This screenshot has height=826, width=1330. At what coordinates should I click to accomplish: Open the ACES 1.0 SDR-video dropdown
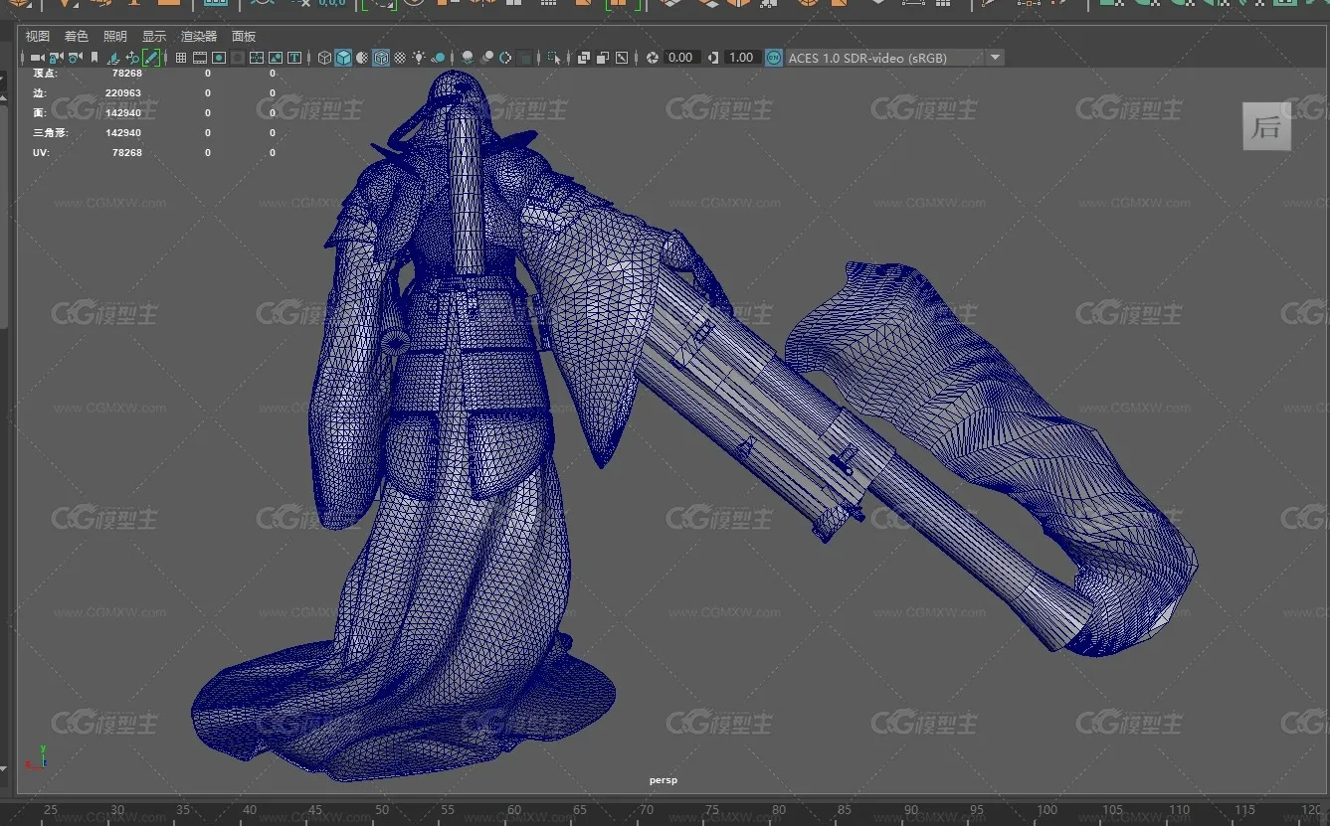[x=894, y=58]
